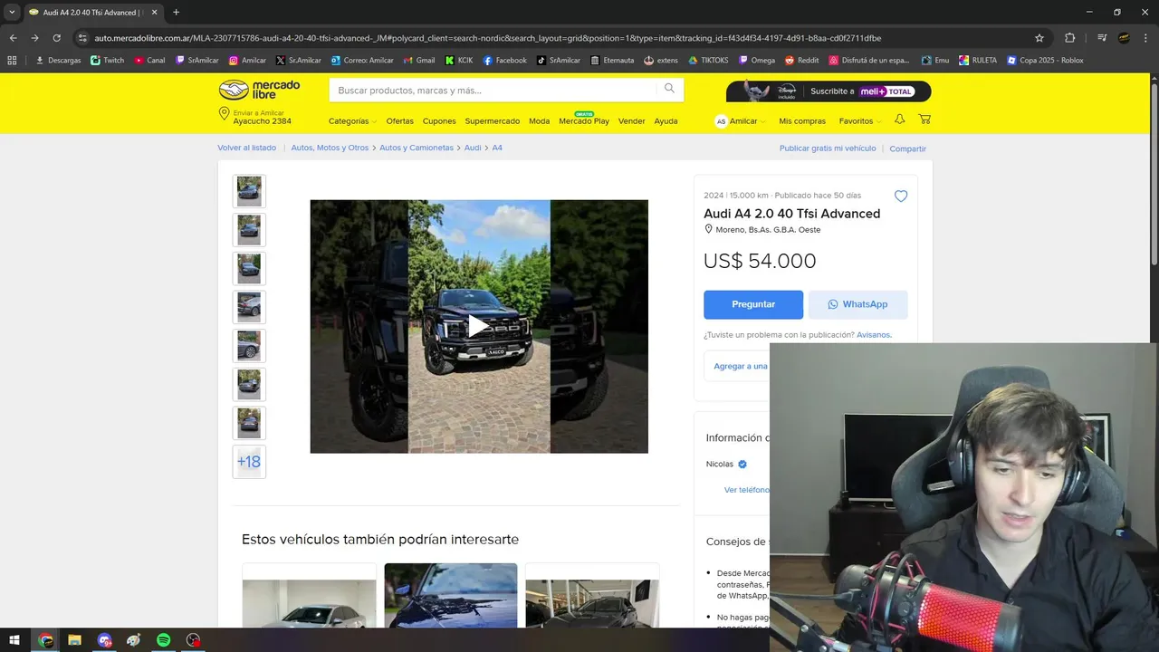Open OBS Studio from taskbar
The width and height of the screenshot is (1159, 652).
pos(193,640)
